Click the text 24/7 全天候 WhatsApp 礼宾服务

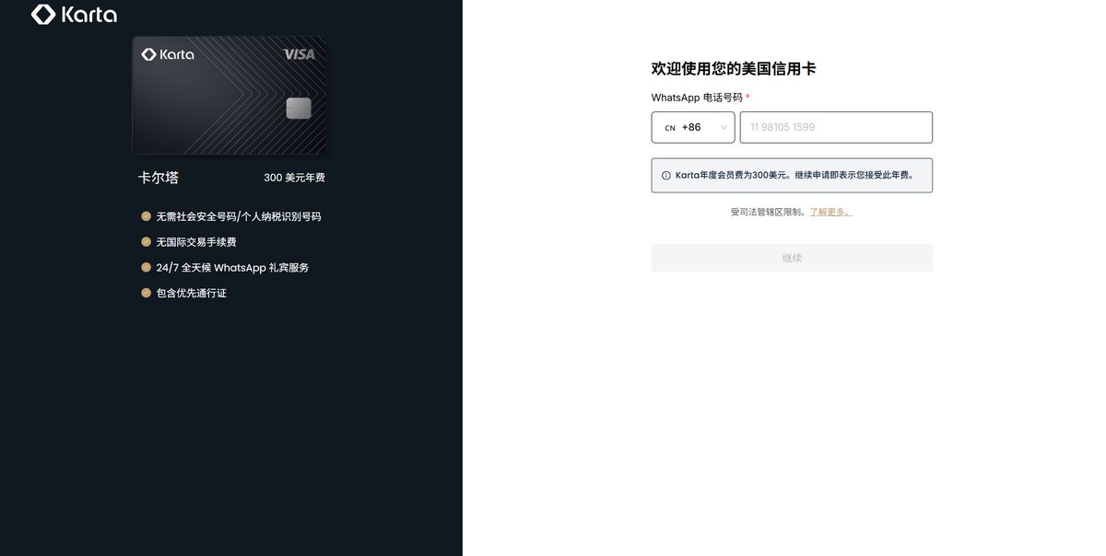[x=232, y=268]
